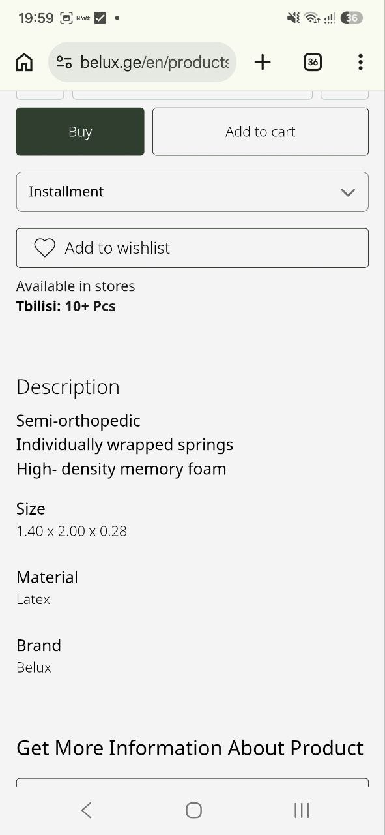
Task: Open Android recent apps button
Action: click(302, 810)
